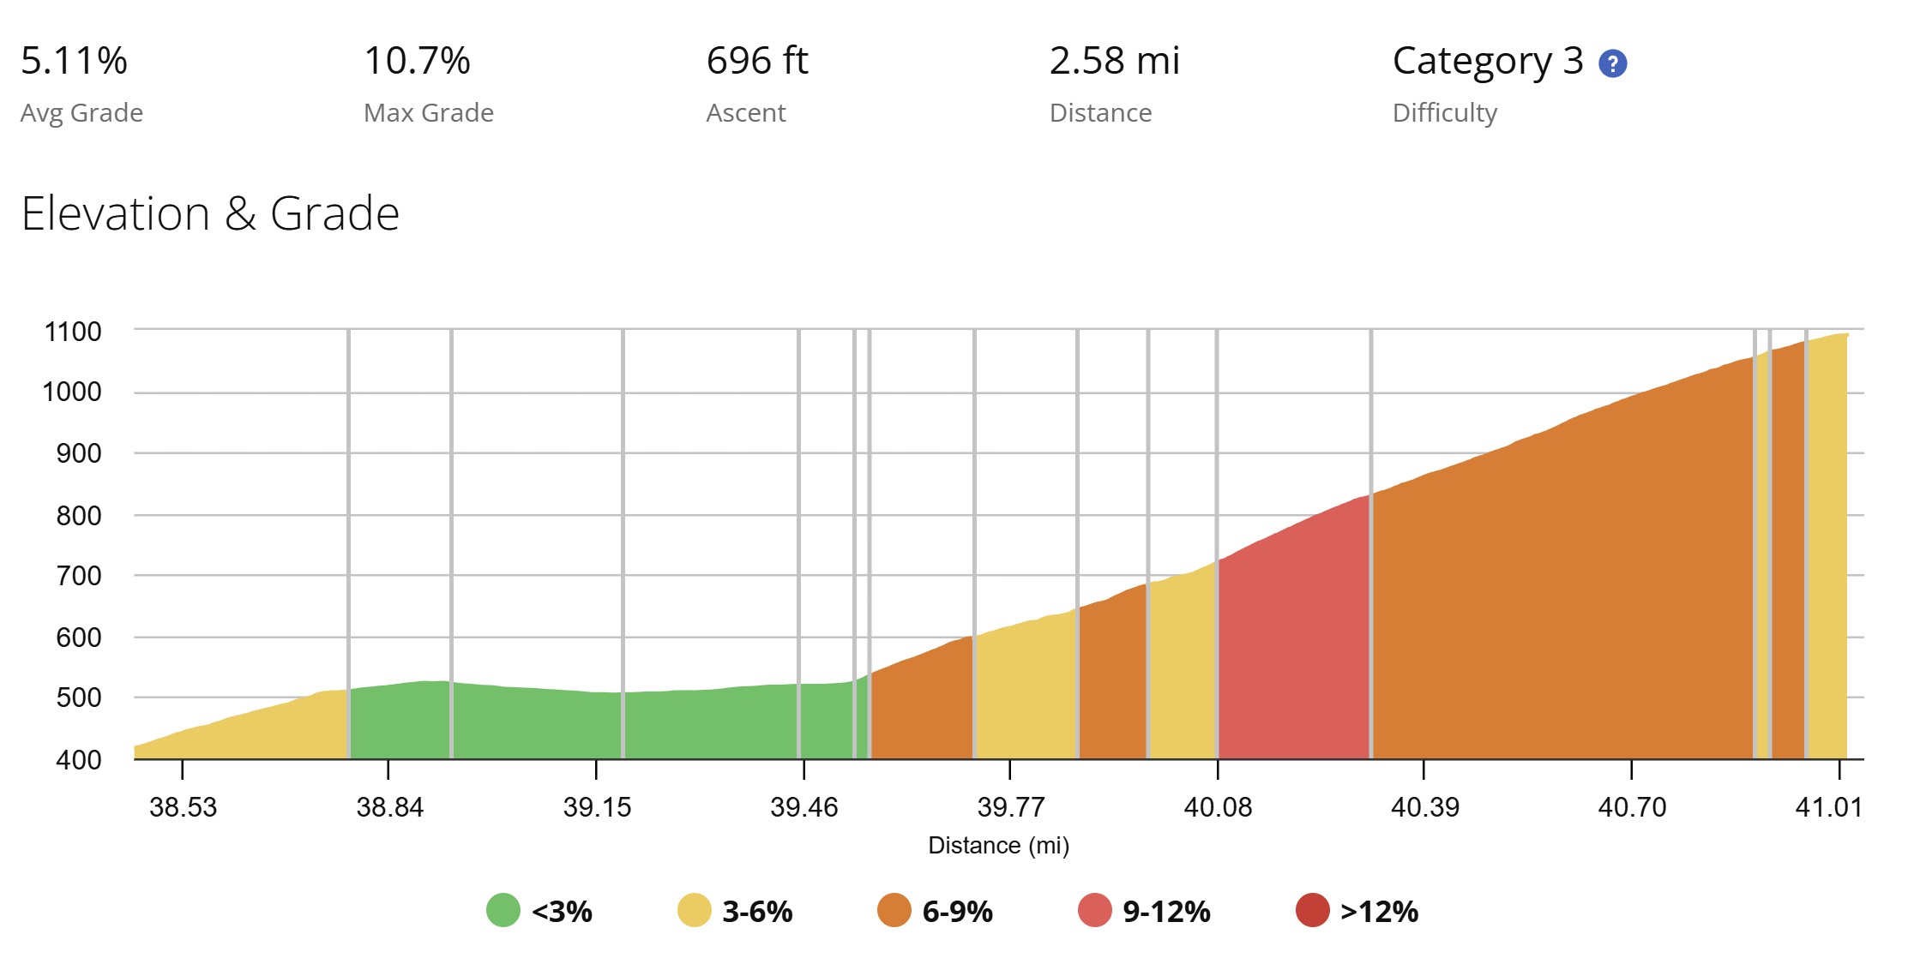Image resolution: width=1908 pixels, height=964 pixels.
Task: Click the Elevation & Grade heading
Action: pyautogui.click(x=210, y=213)
